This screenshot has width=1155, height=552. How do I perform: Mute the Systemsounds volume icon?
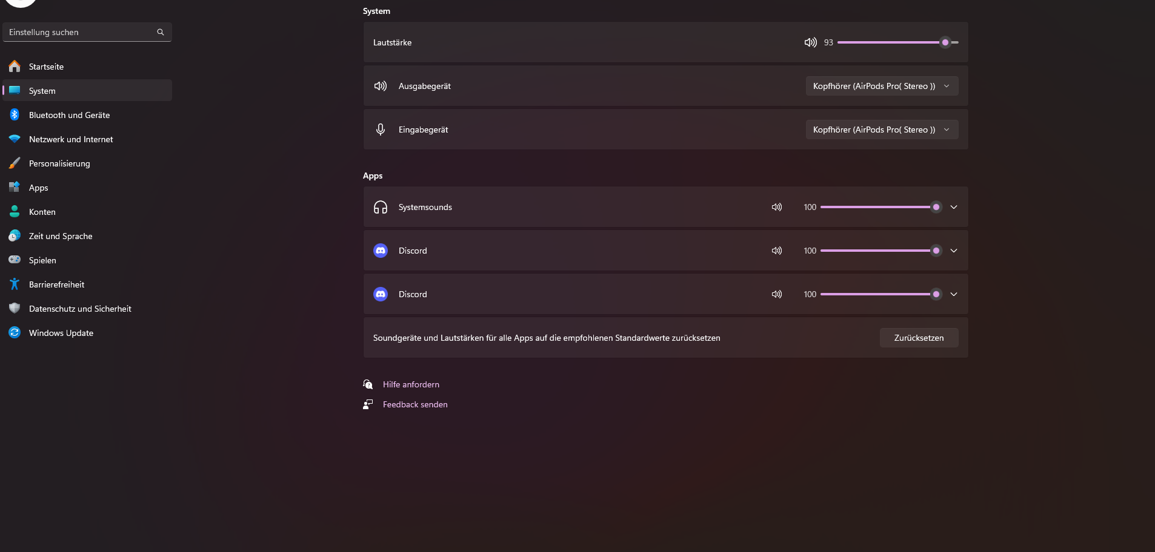776,207
